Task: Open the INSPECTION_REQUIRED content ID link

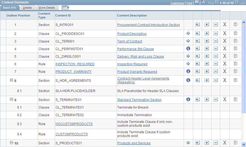Action: click(75, 64)
